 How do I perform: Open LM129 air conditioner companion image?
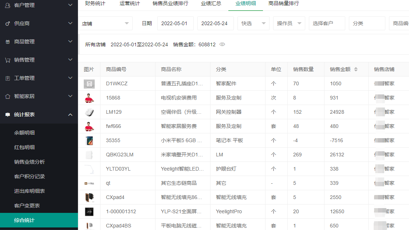(89, 112)
